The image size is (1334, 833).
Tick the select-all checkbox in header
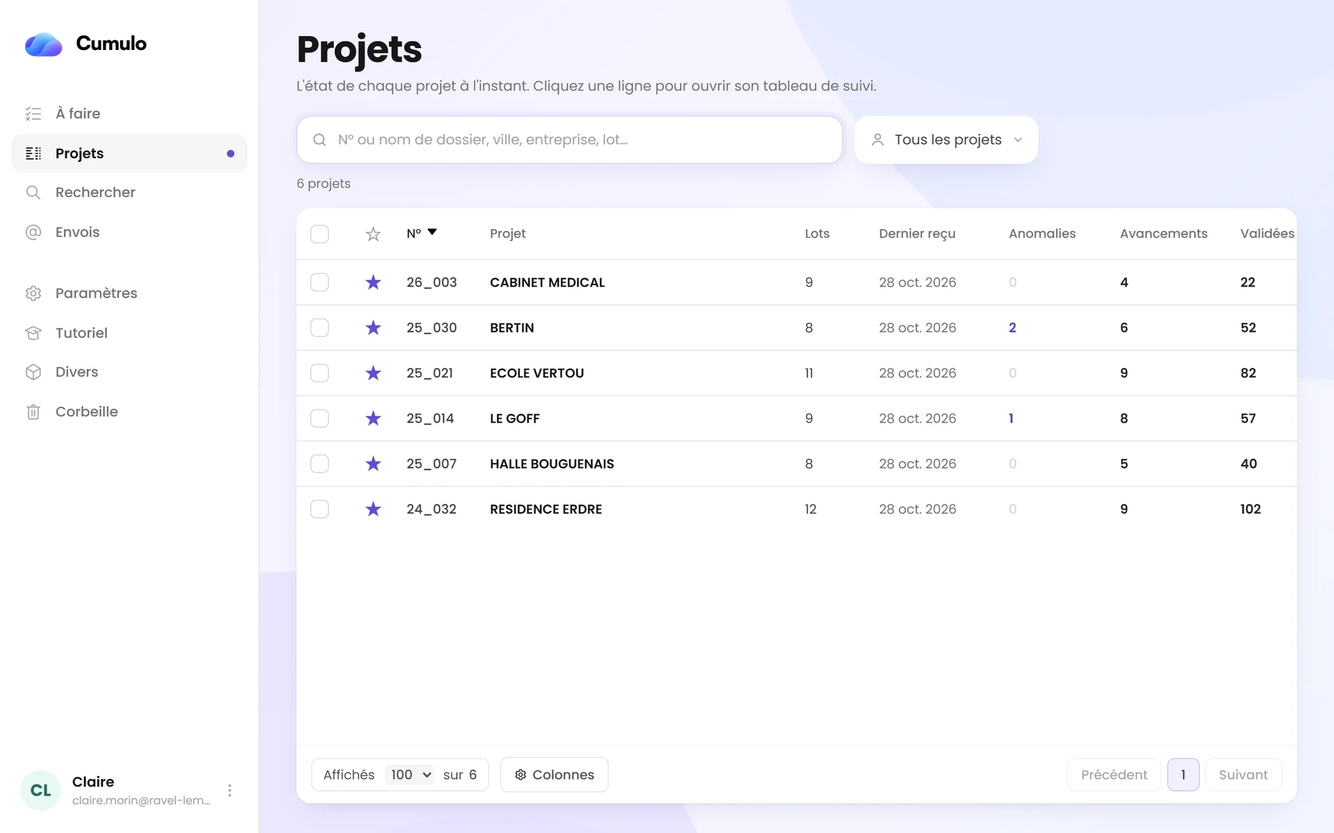click(x=320, y=234)
